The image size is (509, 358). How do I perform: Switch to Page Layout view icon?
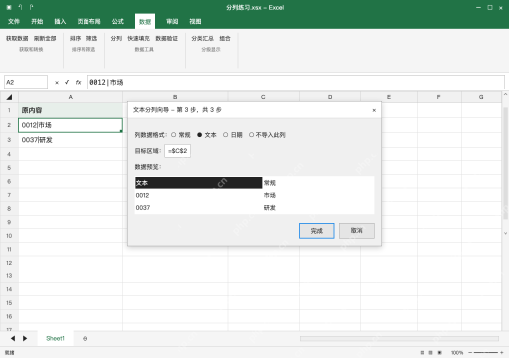[430, 353]
